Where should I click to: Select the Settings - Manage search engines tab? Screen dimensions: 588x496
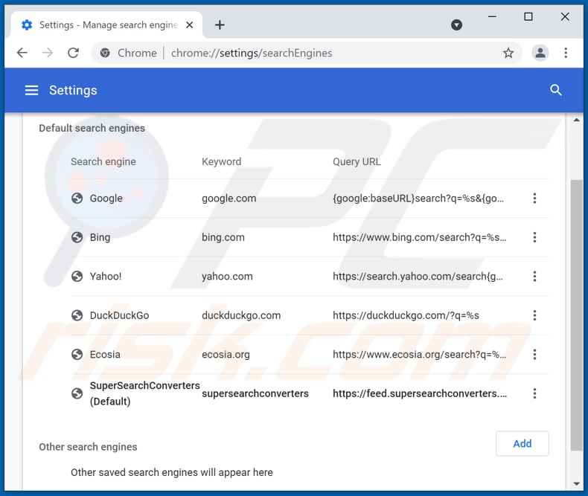pos(104,25)
